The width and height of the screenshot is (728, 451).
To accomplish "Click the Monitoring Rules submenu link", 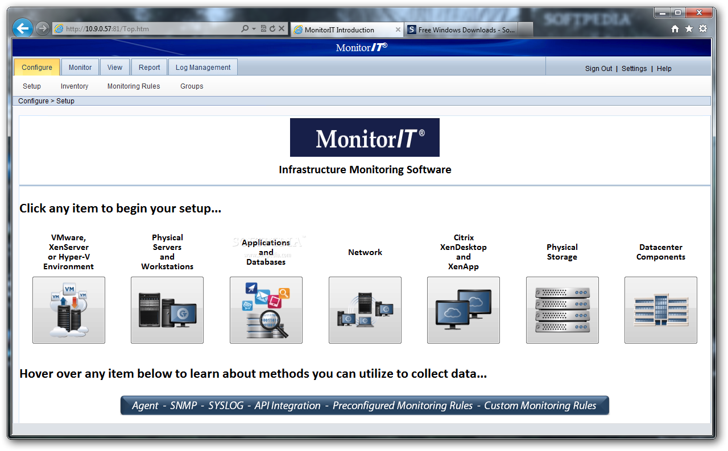I will coord(134,86).
